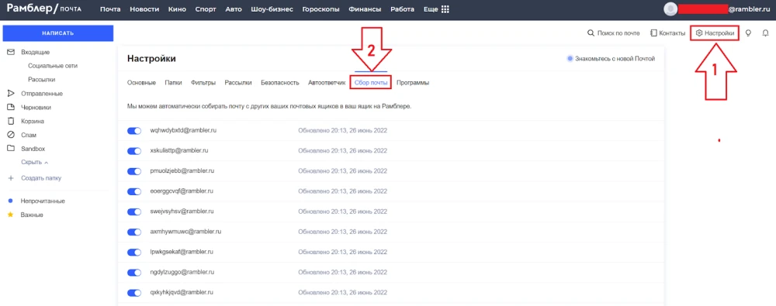Click the НАПИСАТЬ compose button
Screen dimensions: 776x306
tap(58, 33)
